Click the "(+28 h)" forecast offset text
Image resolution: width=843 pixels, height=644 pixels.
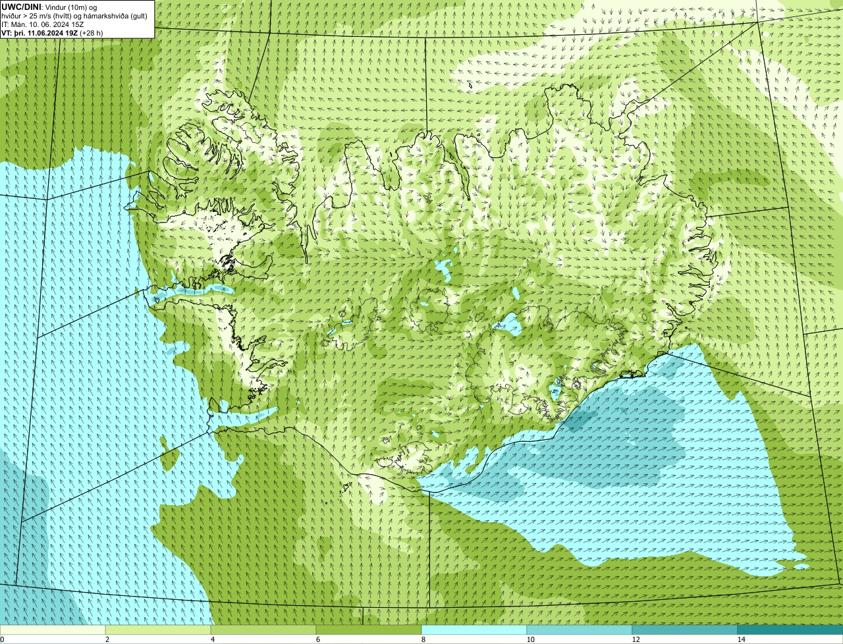[92, 33]
